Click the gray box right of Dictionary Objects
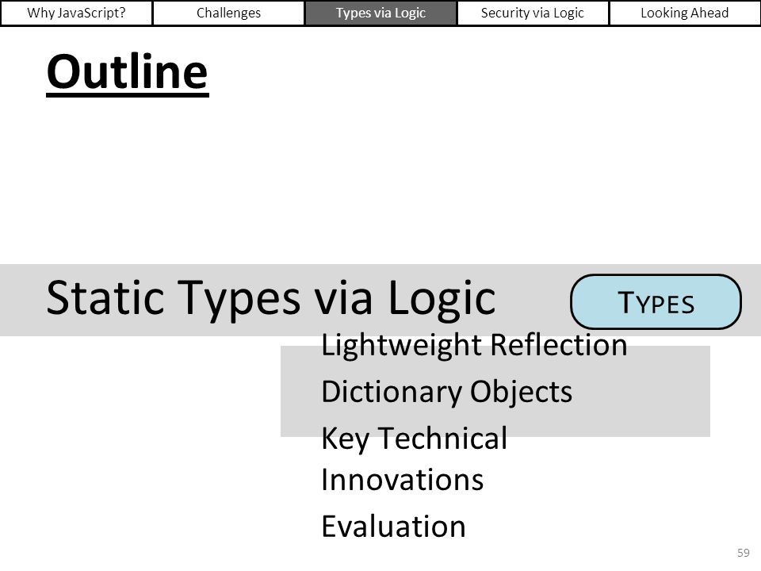Viewport: 761px width, 571px height. pos(641,391)
